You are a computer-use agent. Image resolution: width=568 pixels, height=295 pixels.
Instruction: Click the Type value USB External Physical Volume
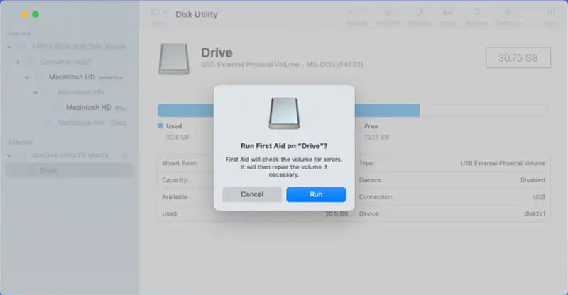coord(503,163)
